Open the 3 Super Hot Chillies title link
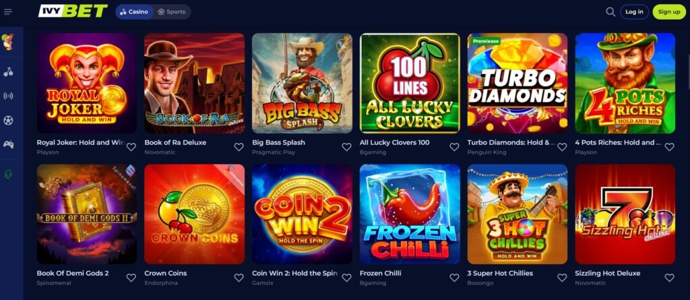Screen dimensions: 690x300 [x=500, y=273]
